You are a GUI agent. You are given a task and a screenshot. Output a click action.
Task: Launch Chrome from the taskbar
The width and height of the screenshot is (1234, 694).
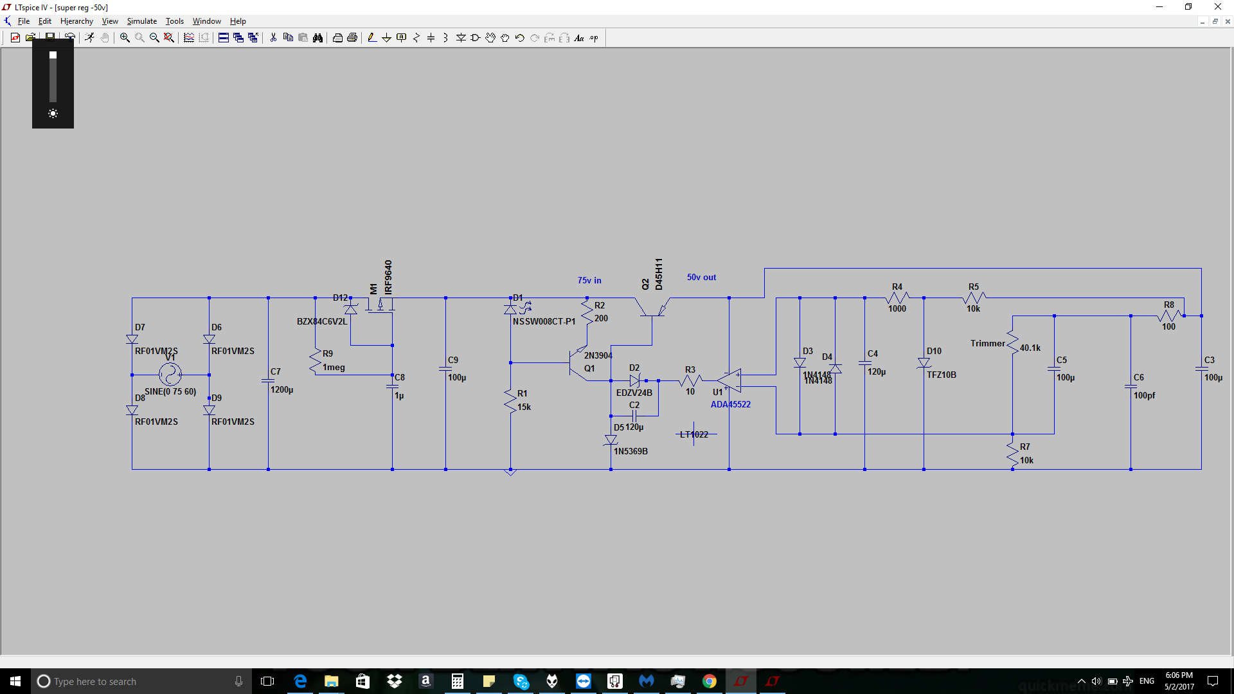(x=710, y=681)
